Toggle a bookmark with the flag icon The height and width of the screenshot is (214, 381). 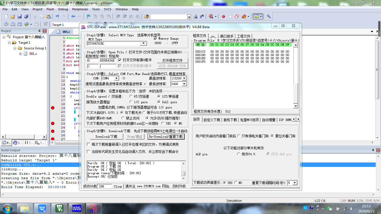(x=88, y=16)
